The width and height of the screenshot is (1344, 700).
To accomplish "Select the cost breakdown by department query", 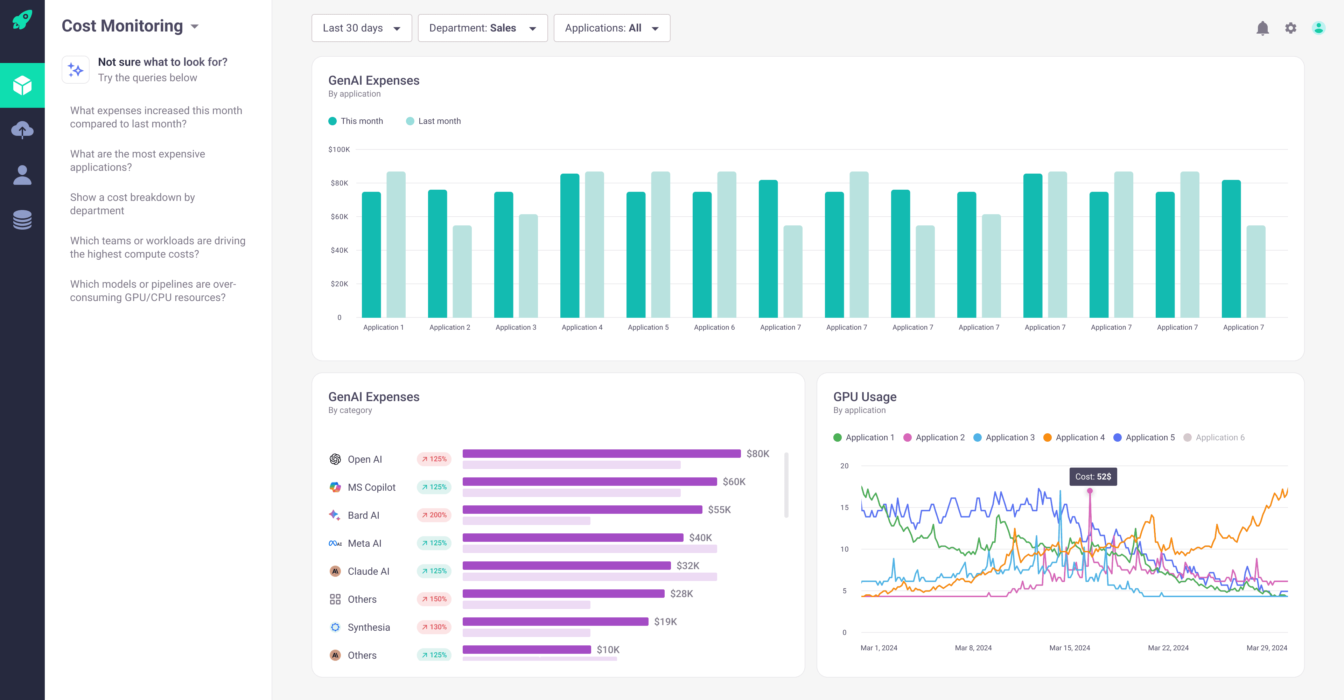I will 132,203.
